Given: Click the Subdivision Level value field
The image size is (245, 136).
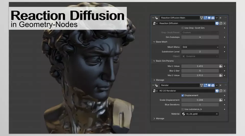Looking at the screenshot, I should (200, 52).
